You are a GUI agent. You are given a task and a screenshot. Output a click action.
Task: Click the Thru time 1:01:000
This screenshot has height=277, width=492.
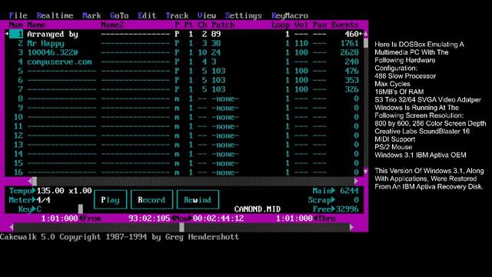pos(294,219)
